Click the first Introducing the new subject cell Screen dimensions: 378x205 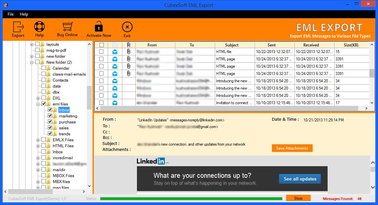coord(235,81)
